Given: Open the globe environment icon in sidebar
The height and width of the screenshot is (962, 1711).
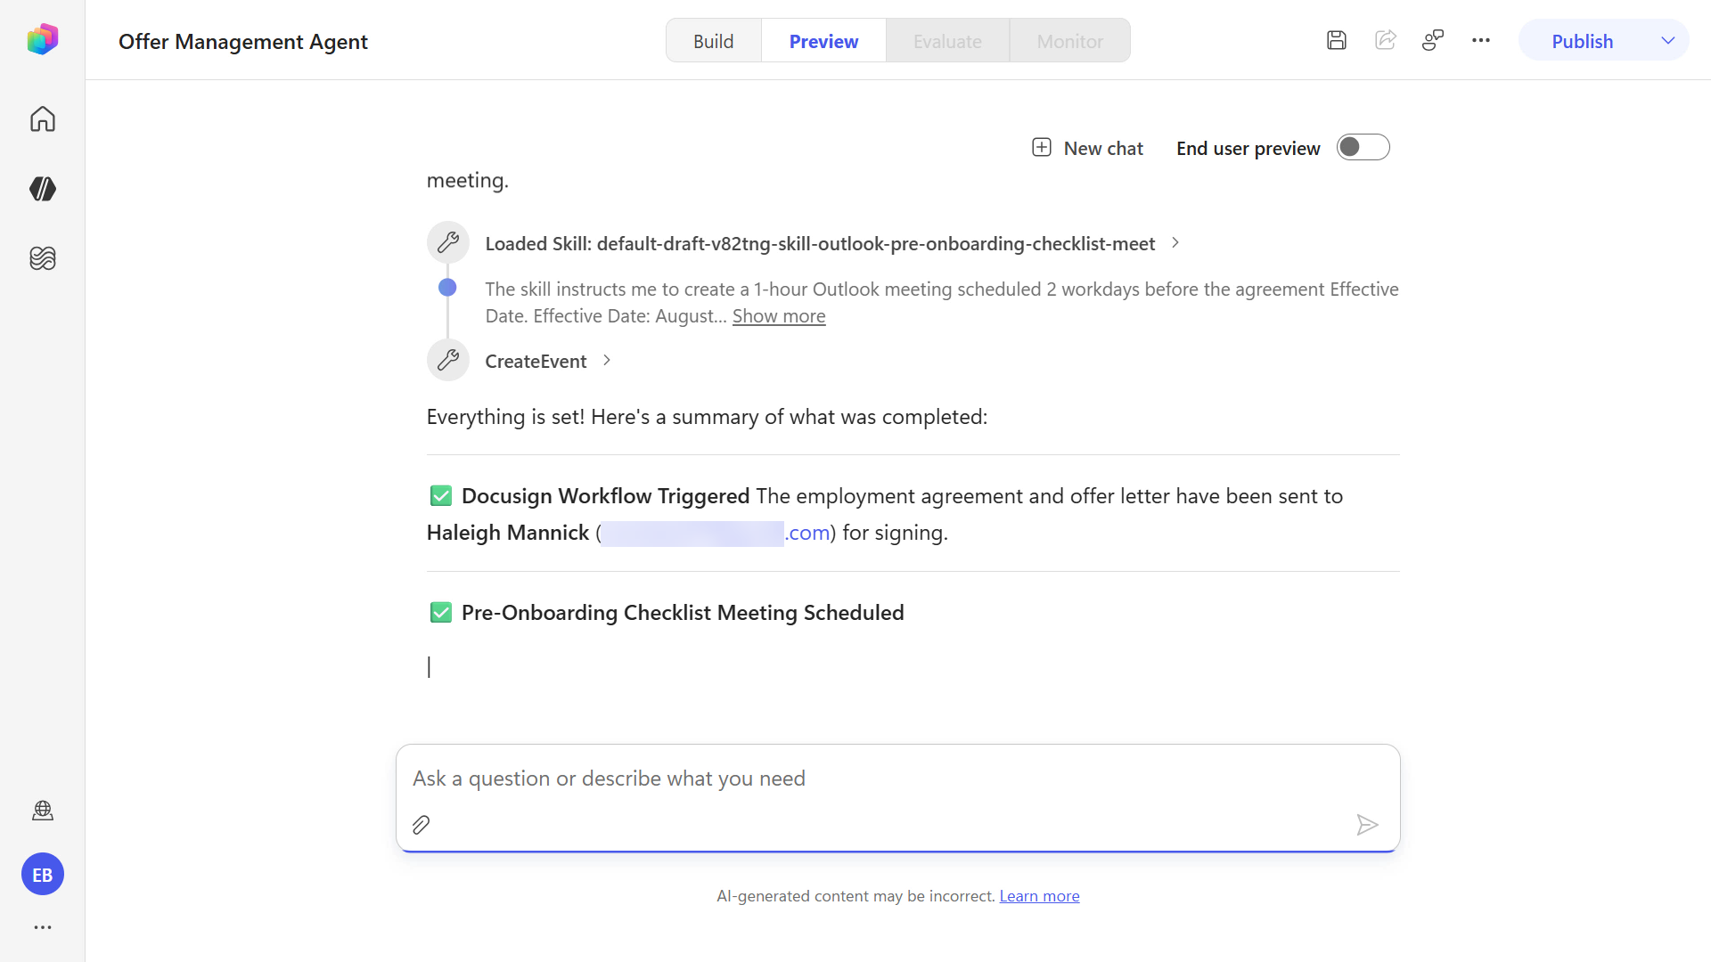Looking at the screenshot, I should pyautogui.click(x=43, y=811).
